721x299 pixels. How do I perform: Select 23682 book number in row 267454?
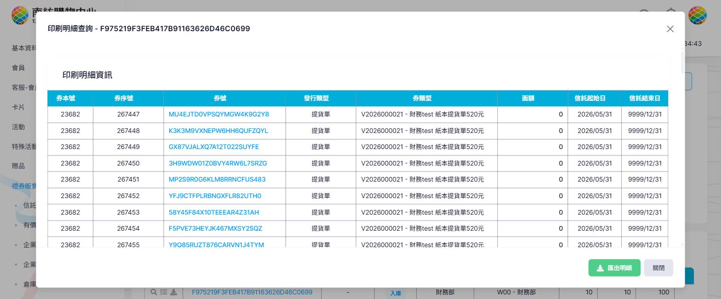click(70, 228)
